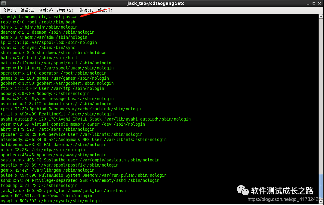Viewport: 324px width, 205px height.
Task: Click the ntp:x:38:38 line
Action: tap(43, 150)
